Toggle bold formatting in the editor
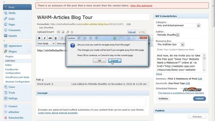215x121 pixels. tap(39, 38)
